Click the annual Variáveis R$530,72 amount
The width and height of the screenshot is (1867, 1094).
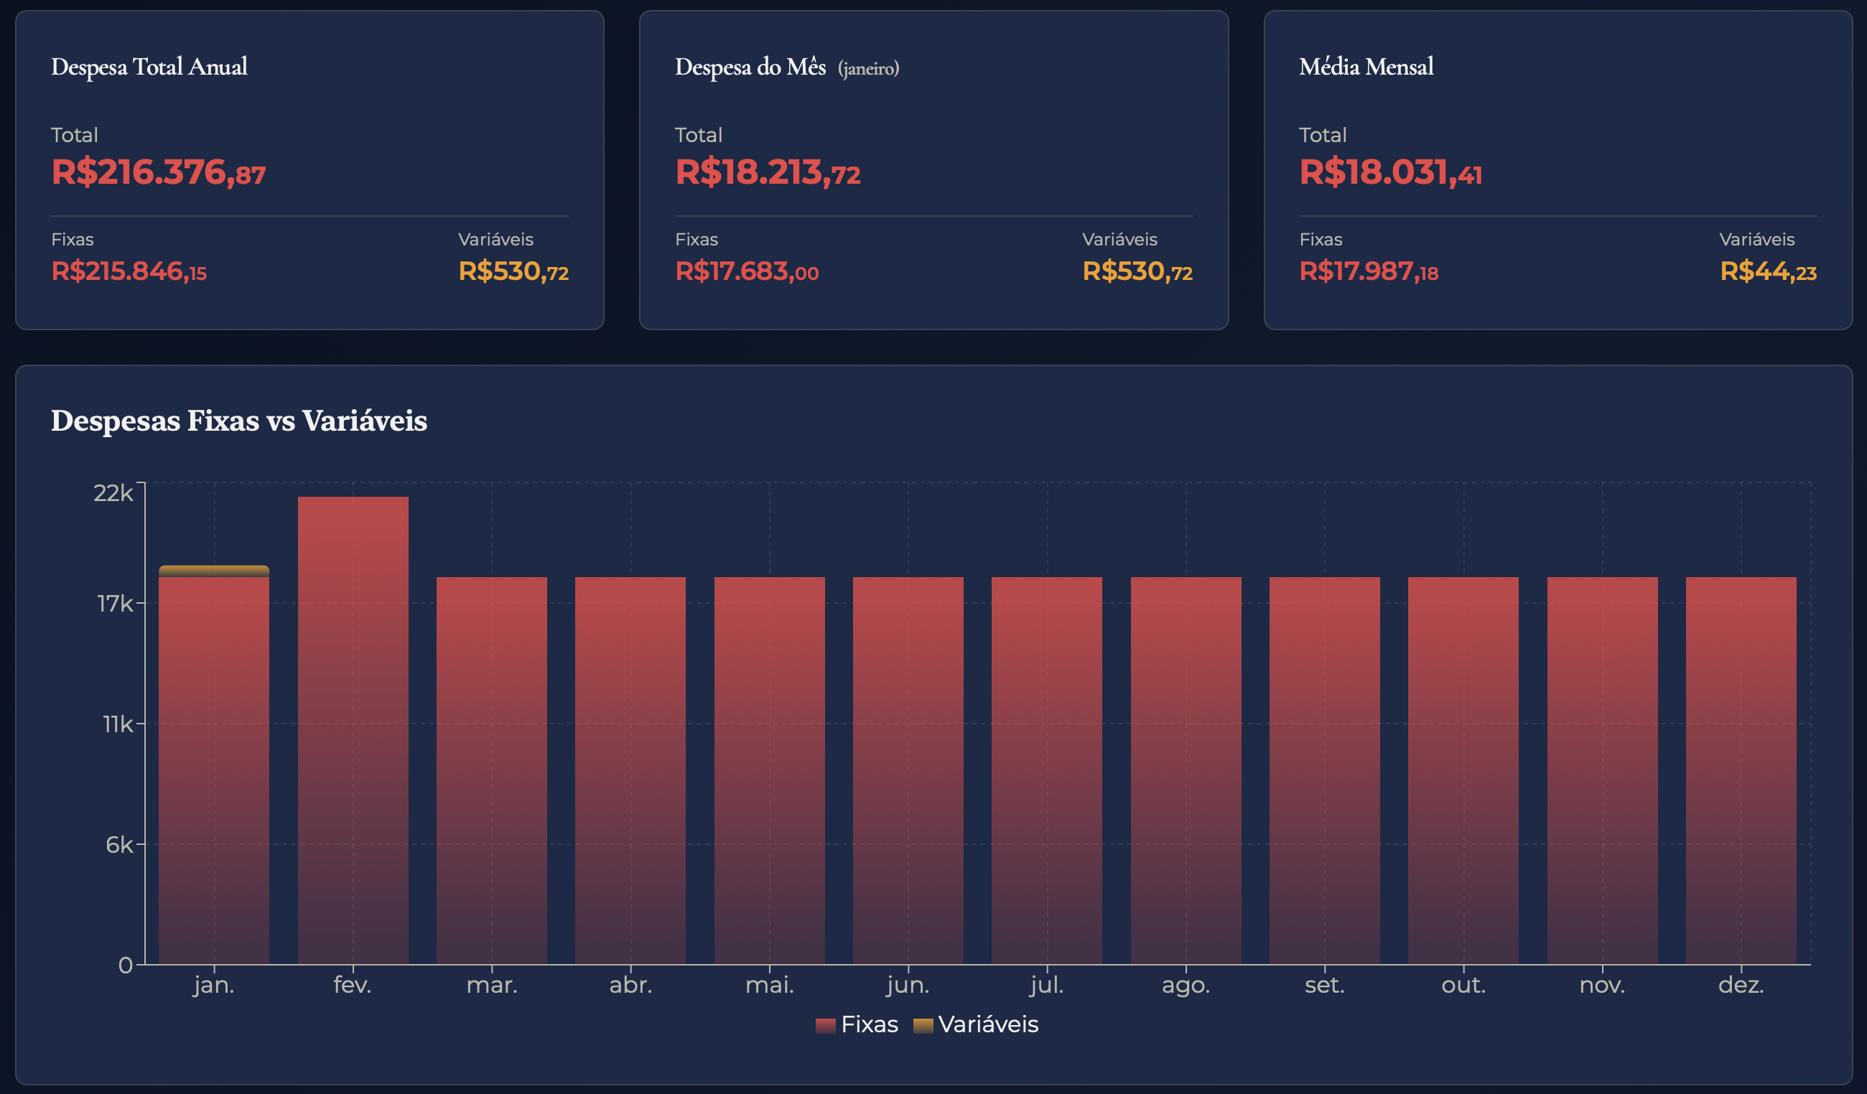(513, 272)
